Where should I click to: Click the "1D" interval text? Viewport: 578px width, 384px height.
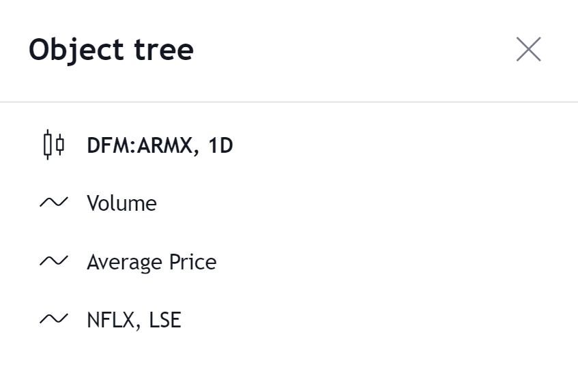220,145
